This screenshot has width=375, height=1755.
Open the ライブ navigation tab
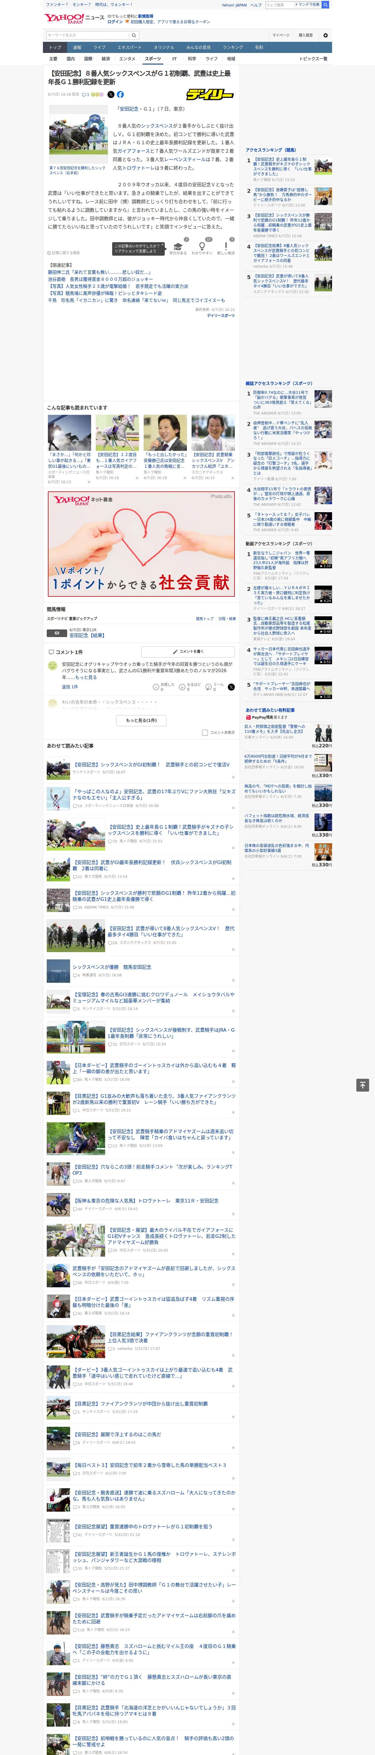[x=99, y=48]
